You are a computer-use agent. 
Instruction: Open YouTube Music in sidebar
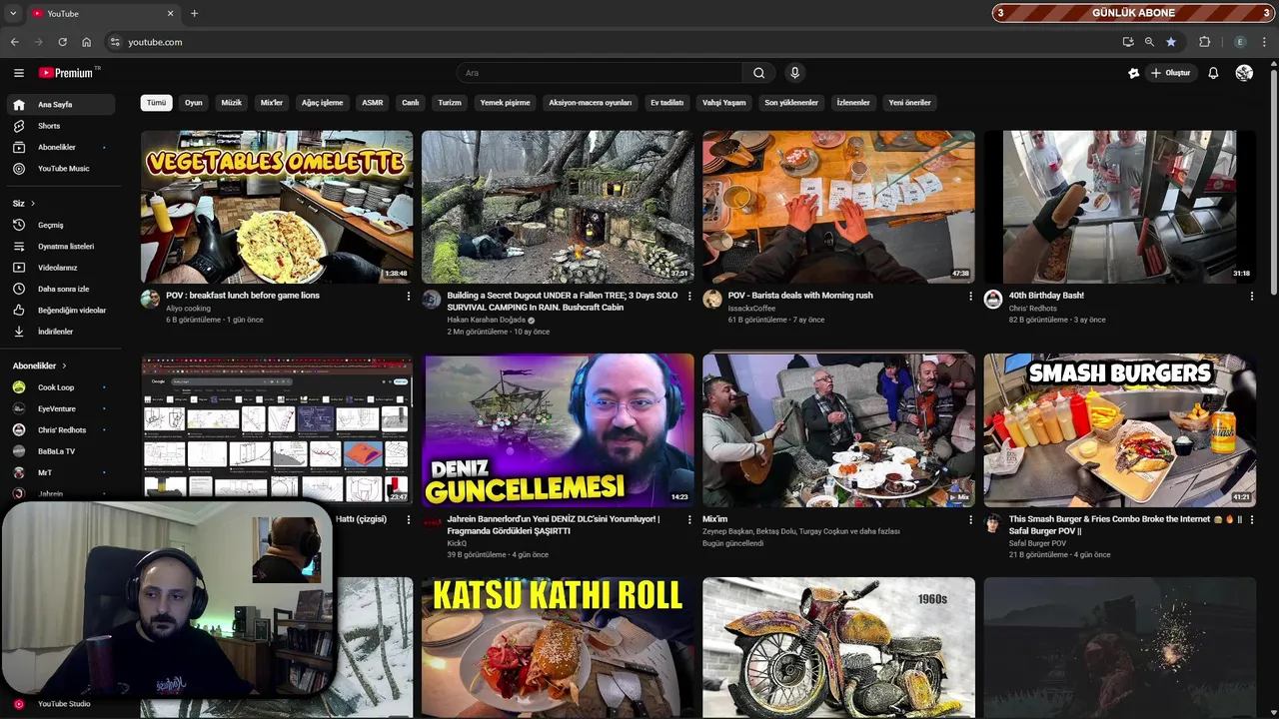(60, 169)
